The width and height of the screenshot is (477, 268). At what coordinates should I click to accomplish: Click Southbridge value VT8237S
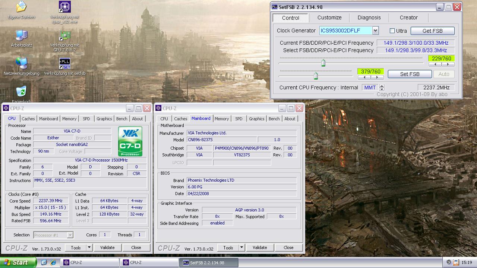point(242,155)
